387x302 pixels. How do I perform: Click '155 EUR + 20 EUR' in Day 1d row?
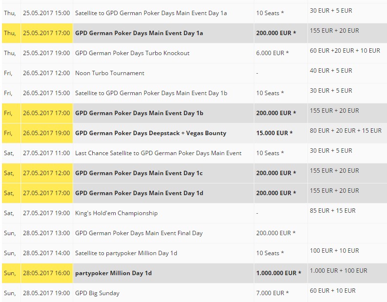[334, 191]
